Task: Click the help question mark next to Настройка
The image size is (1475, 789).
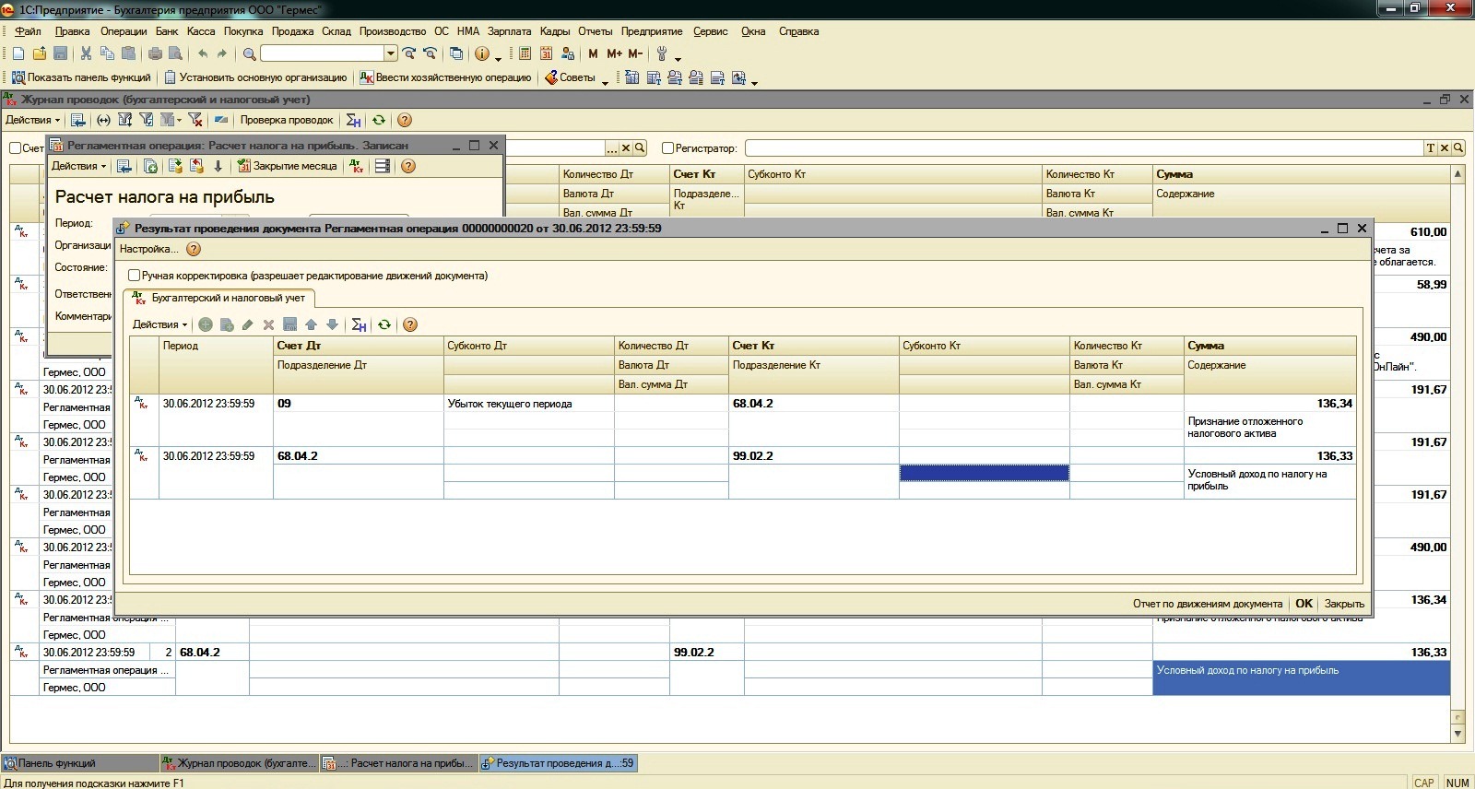Action: pyautogui.click(x=194, y=249)
